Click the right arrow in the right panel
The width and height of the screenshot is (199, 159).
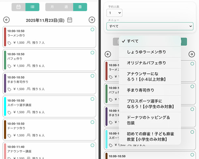pos(191,54)
